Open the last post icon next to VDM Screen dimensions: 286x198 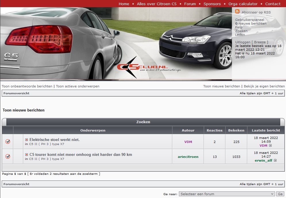click(270, 146)
